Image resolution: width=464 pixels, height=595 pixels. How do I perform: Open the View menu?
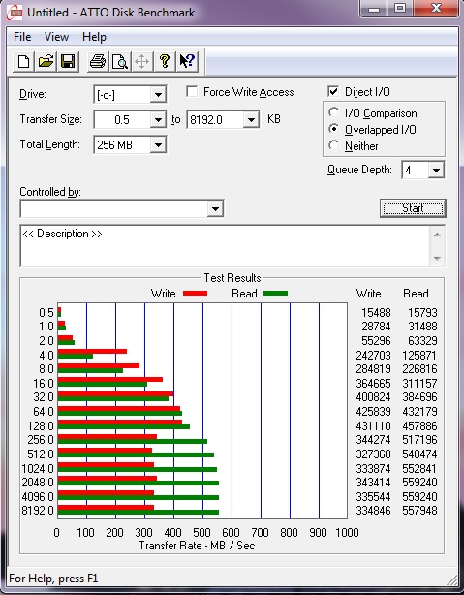[56, 37]
